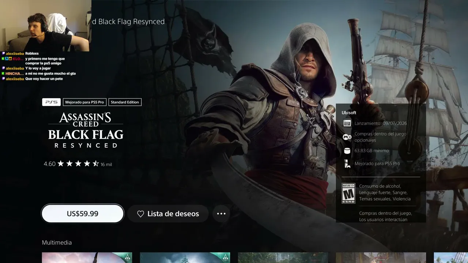Open the second Multimedia thumbnail

[x=185, y=258]
